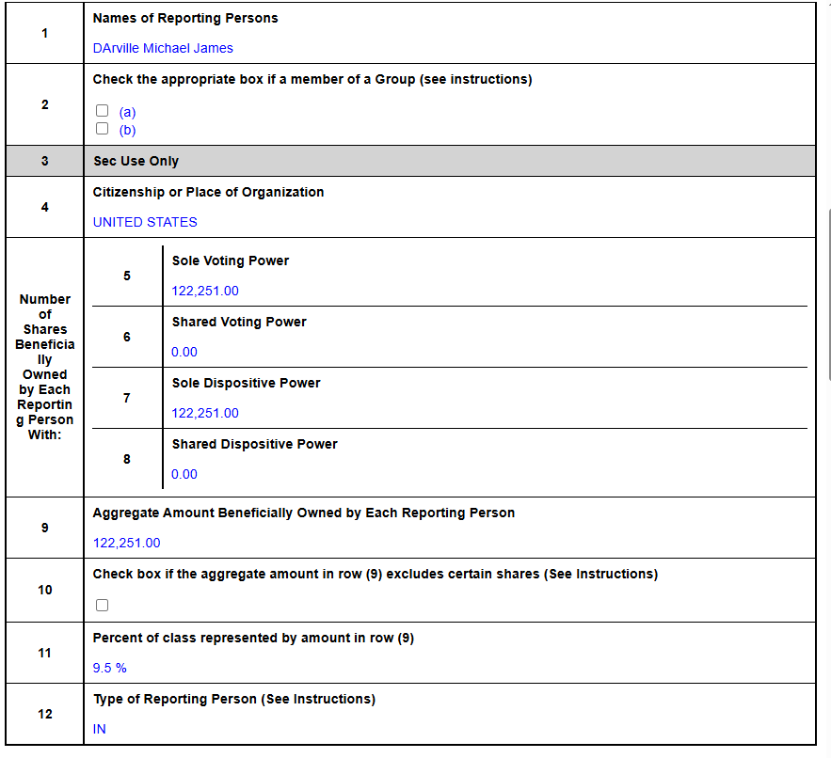831x758 pixels.
Task: Check the (b) group member checkbox
Action: pos(103,128)
